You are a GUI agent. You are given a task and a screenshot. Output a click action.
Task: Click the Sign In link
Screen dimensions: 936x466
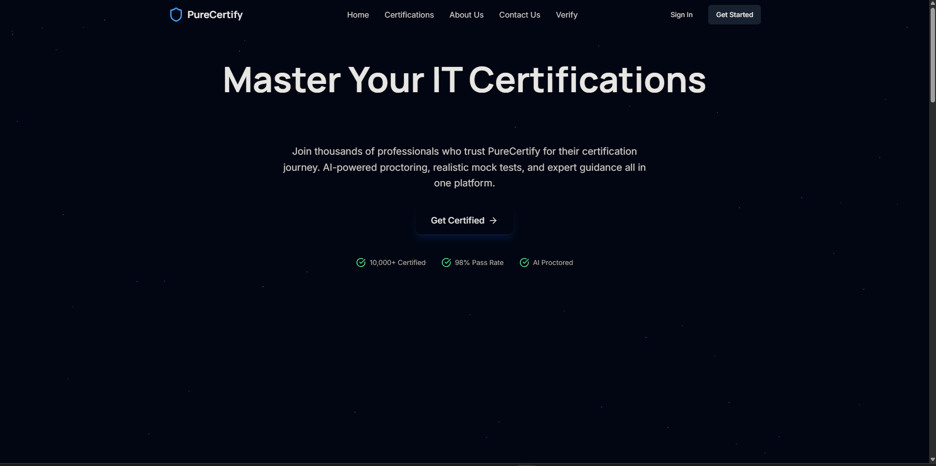coord(681,15)
